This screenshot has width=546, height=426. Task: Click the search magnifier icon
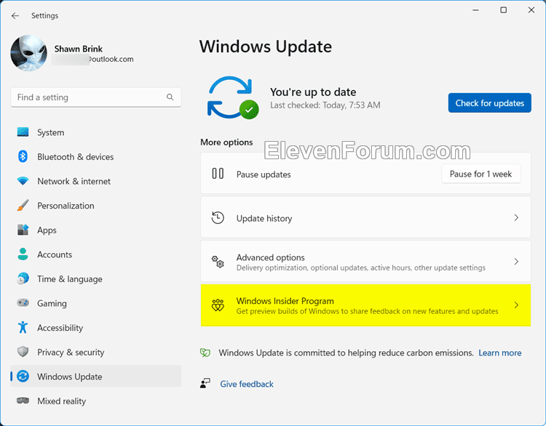(170, 97)
